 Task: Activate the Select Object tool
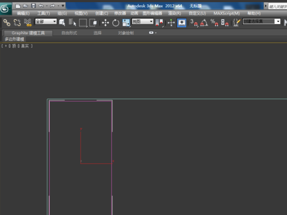[x=62, y=23]
